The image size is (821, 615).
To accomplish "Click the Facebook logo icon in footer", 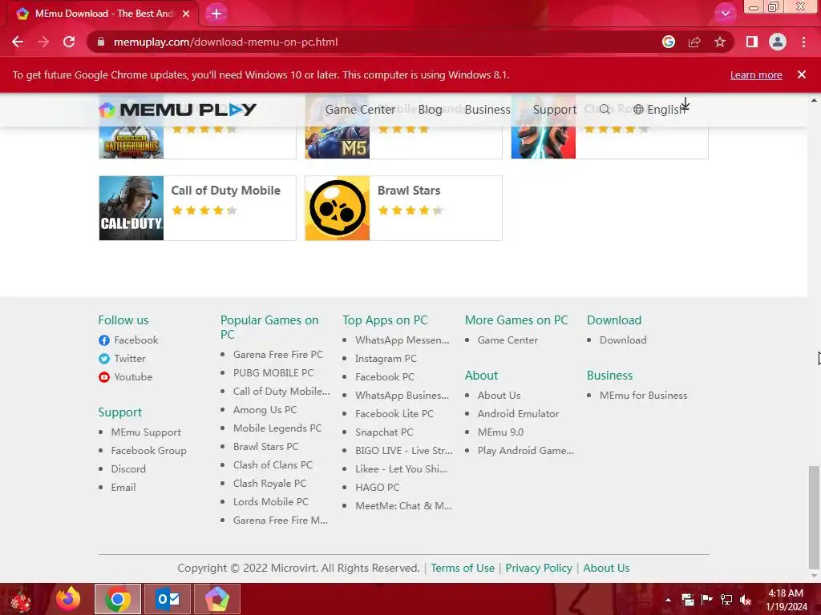I will [104, 340].
